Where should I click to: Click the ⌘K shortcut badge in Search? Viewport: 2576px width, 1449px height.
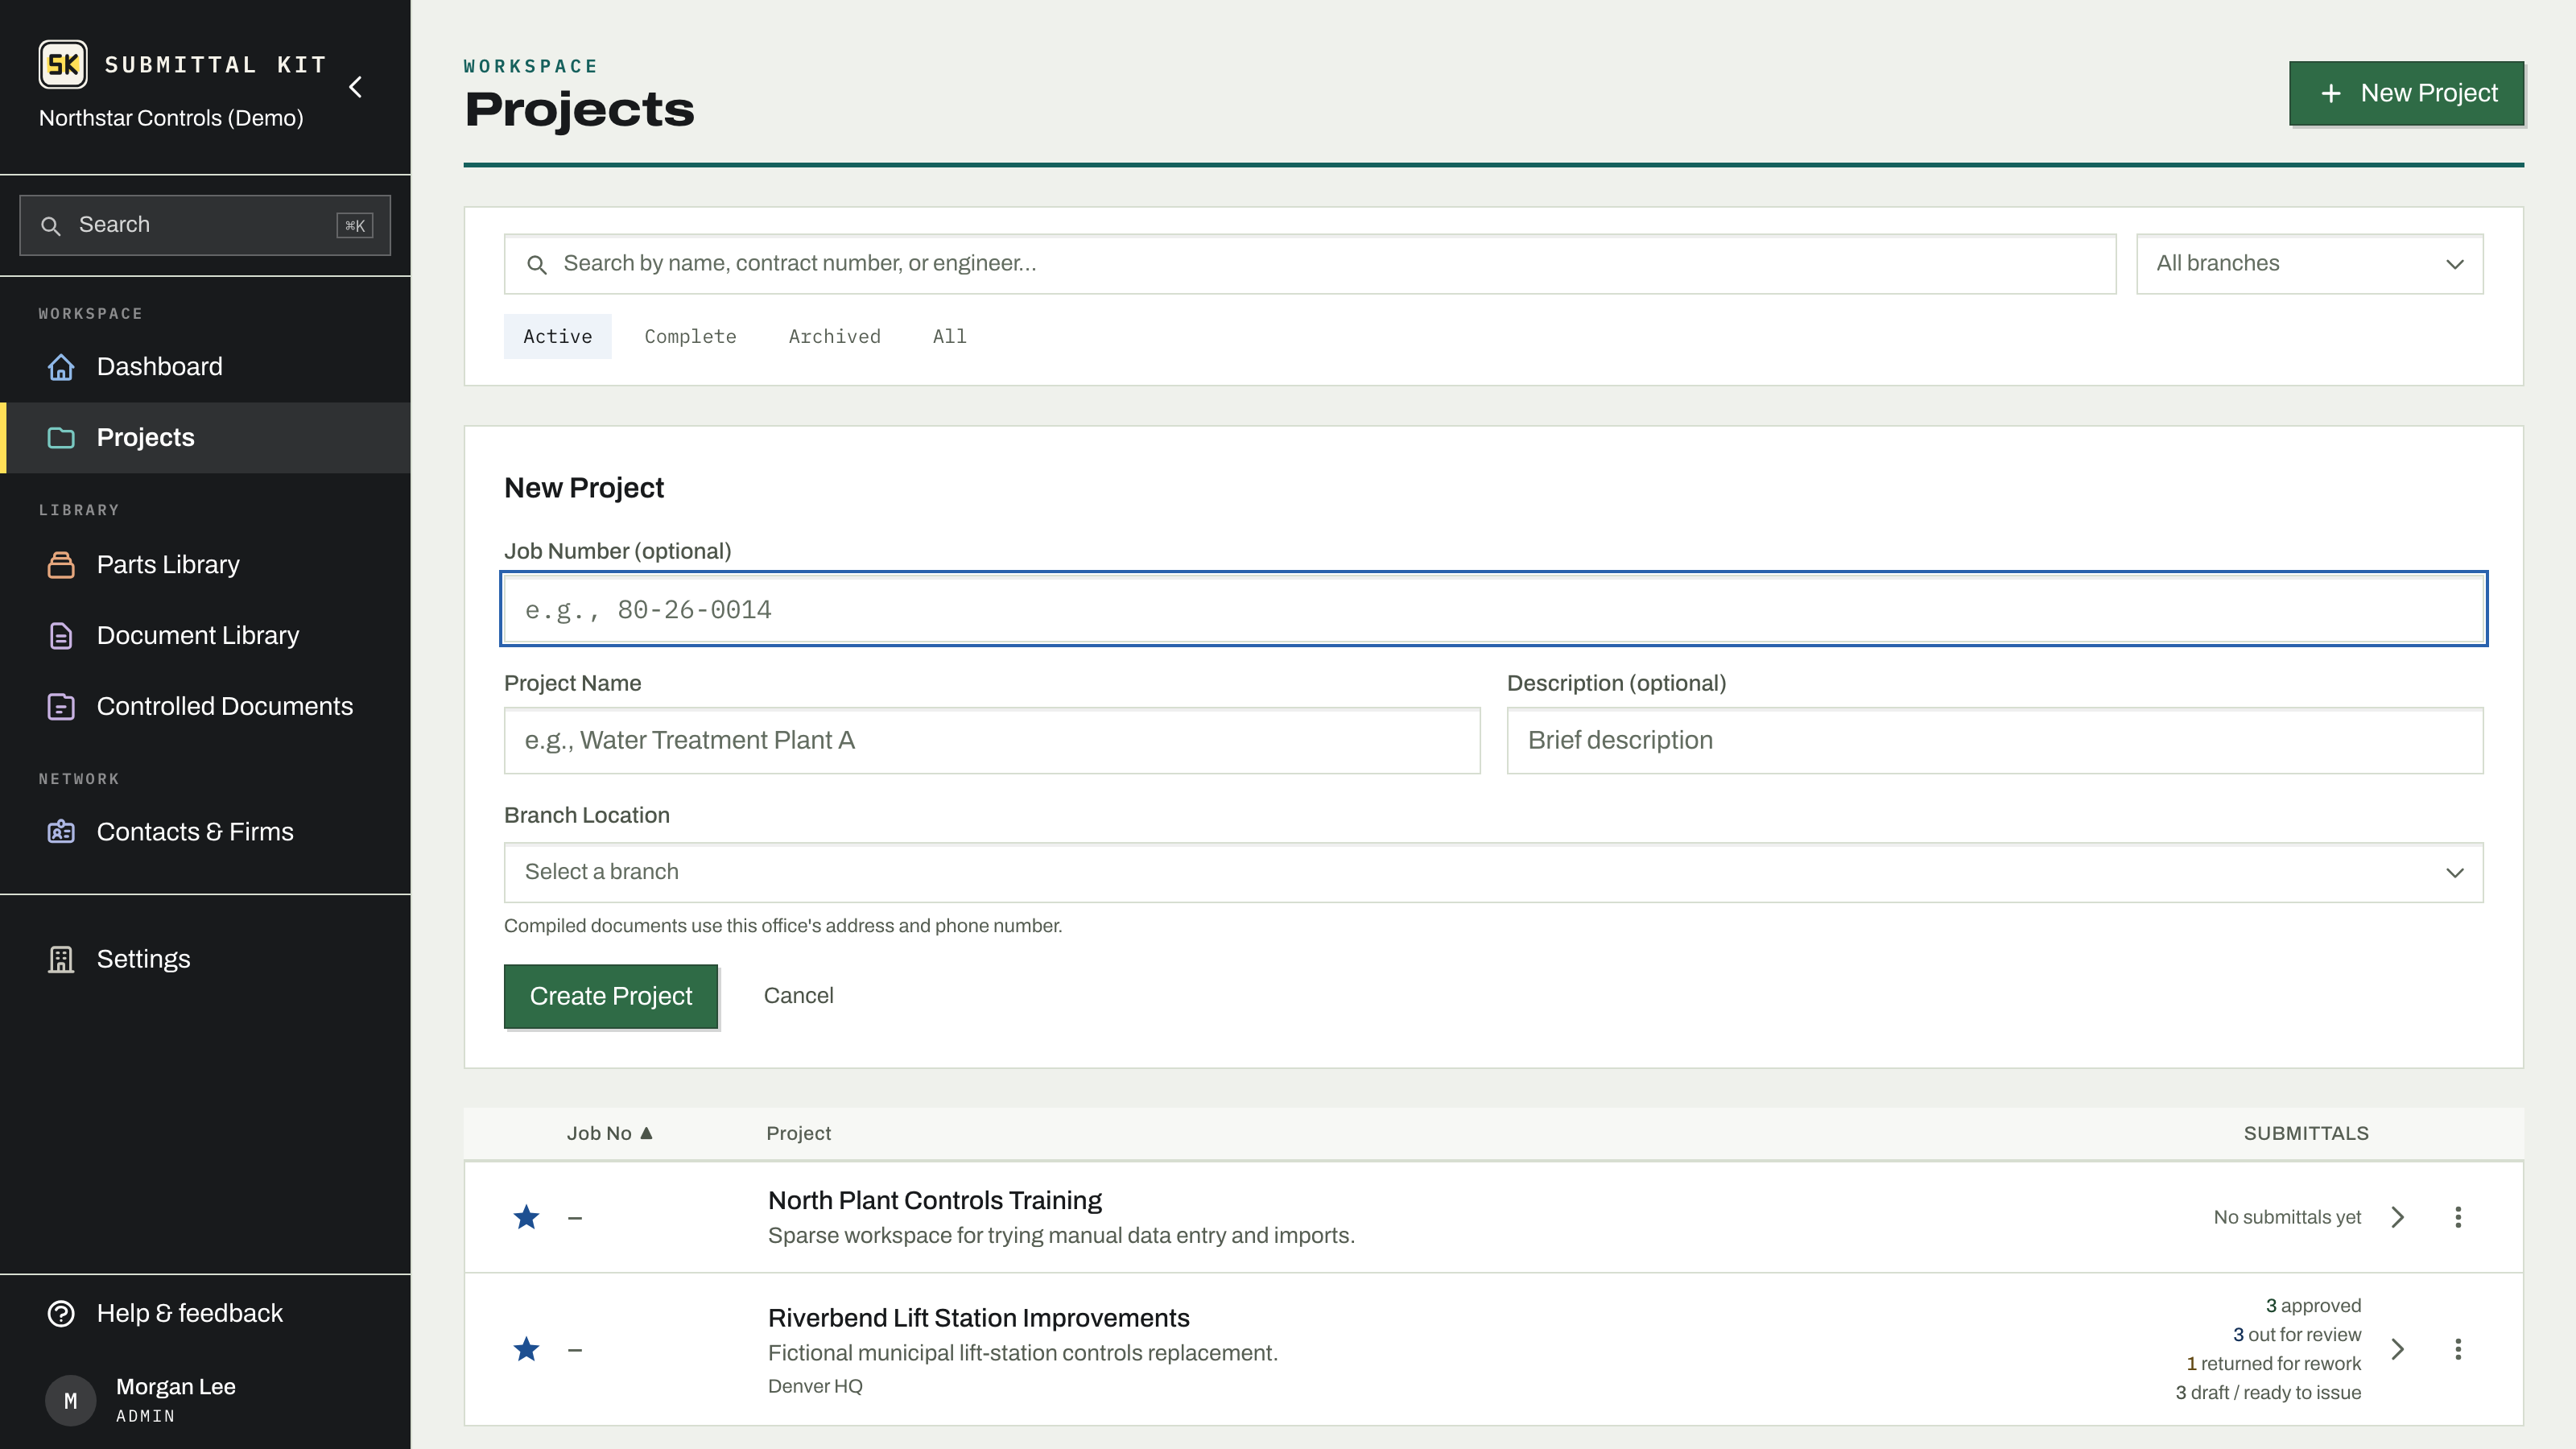355,226
